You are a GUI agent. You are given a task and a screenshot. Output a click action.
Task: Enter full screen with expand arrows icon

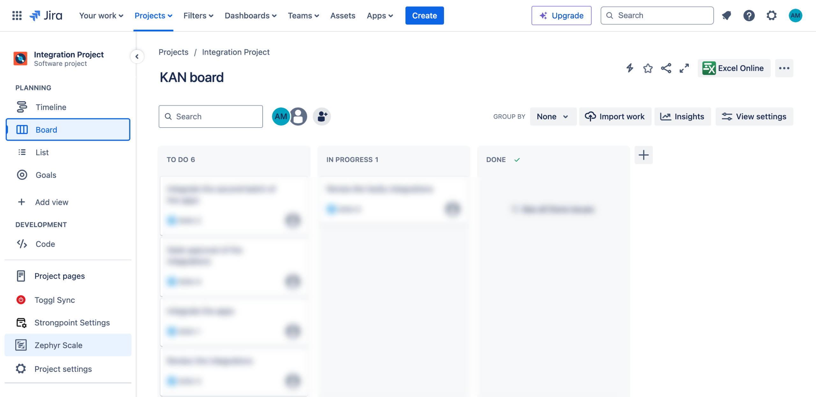[684, 68]
